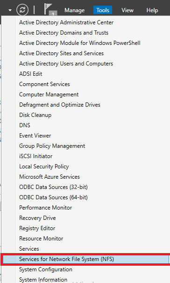Select Active Directory Users and Computers
170x283 pixels.
coord(66,64)
